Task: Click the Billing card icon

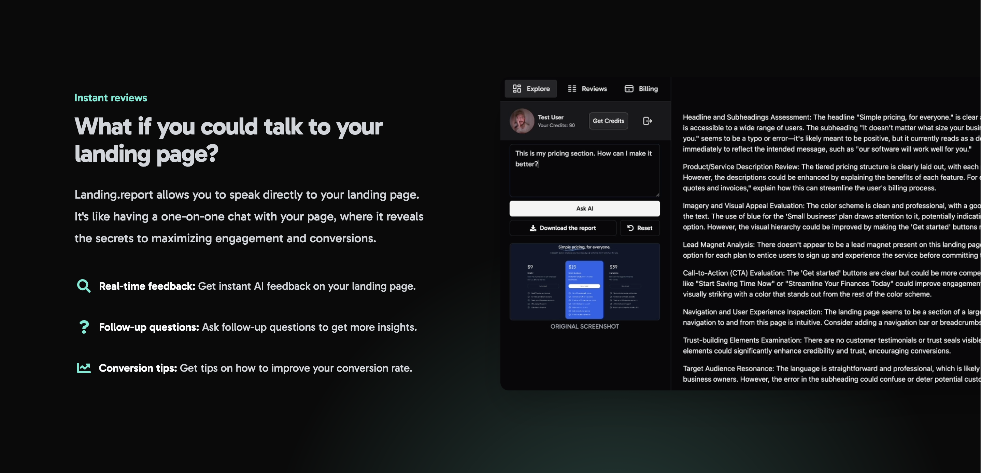Action: [629, 89]
